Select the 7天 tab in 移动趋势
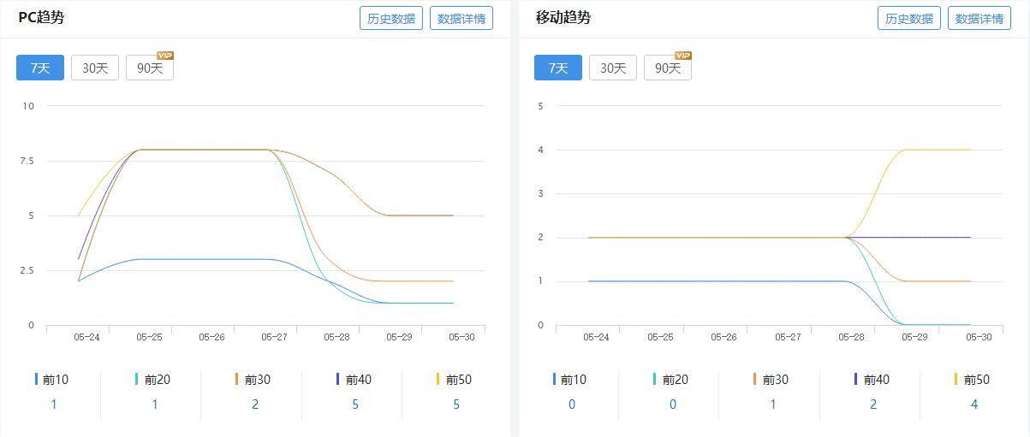The image size is (1030, 437). (x=558, y=68)
